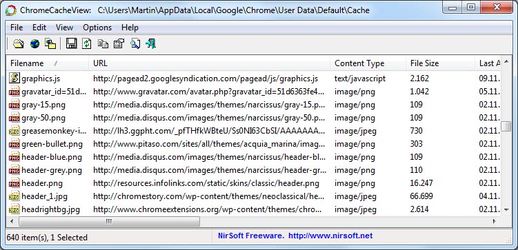Sort by the URL column header
518x250 pixels.
[x=210, y=63]
